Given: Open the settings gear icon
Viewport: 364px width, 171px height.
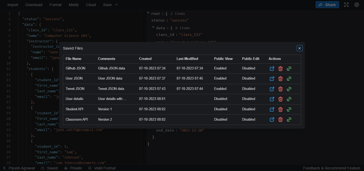Looking at the screenshot, I should (357, 5).
